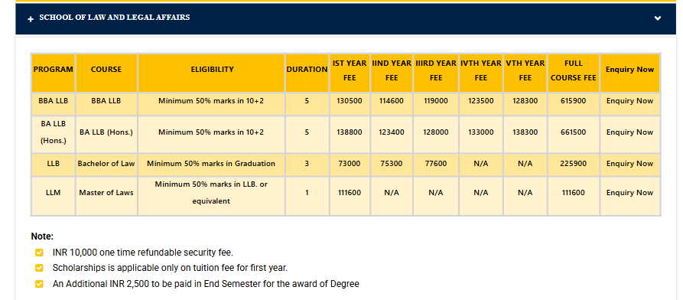Click the 133000 fourth year fee
The height and width of the screenshot is (300, 683).
pos(481,132)
